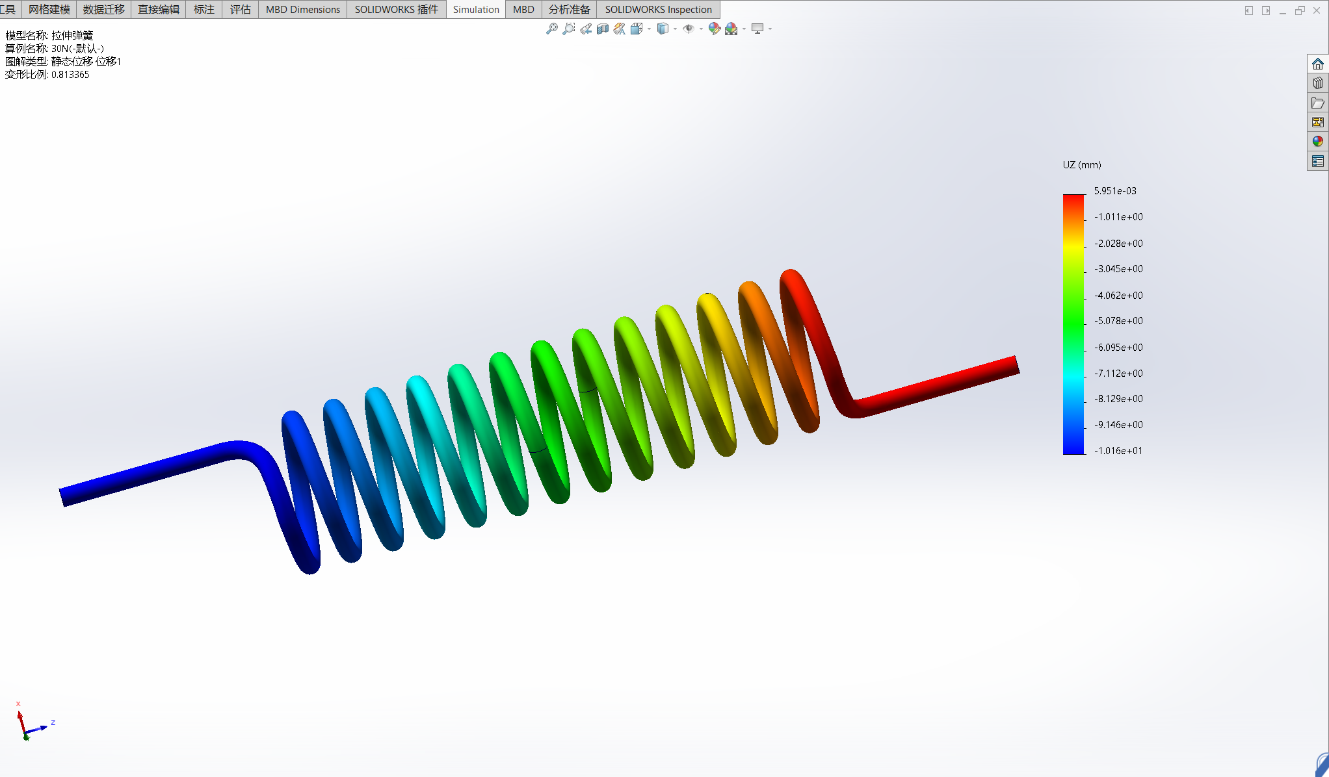
Task: Open the Design Library panel
Action: click(x=1317, y=83)
